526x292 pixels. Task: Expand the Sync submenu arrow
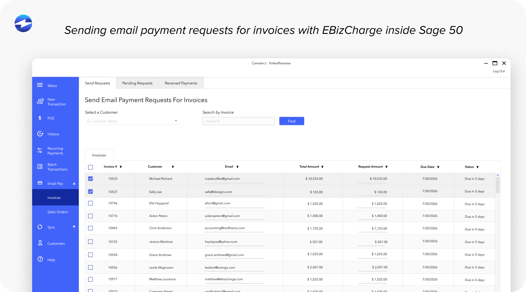pos(74,227)
